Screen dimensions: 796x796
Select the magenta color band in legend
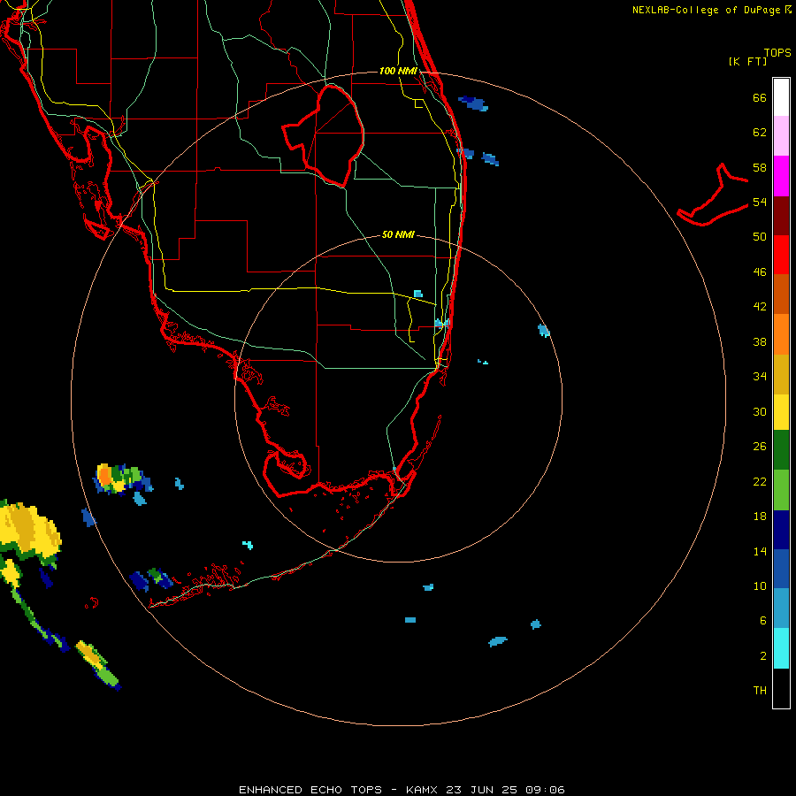point(781,176)
